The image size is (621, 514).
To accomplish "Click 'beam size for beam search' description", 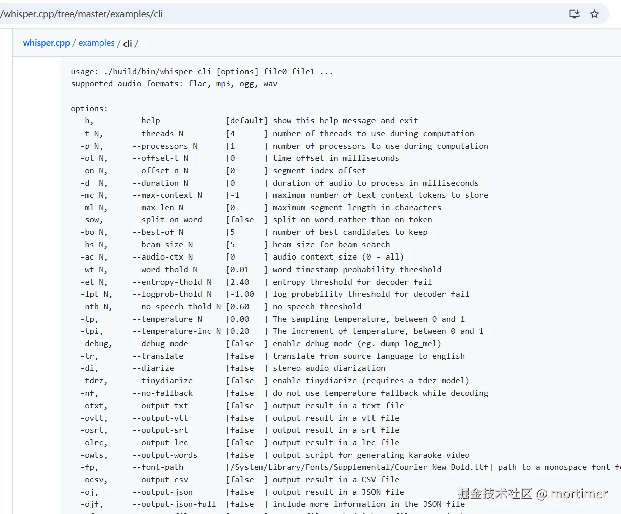I will [331, 244].
